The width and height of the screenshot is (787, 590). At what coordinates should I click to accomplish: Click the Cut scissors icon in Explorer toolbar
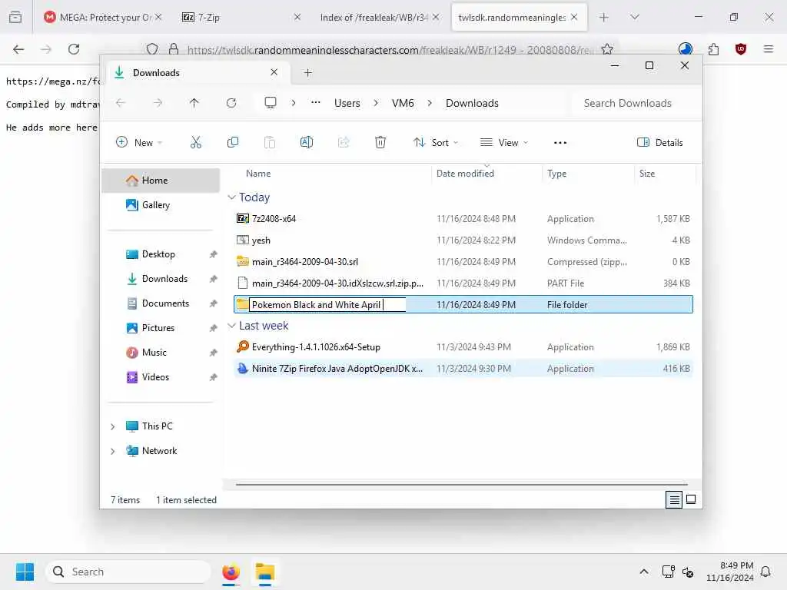(x=196, y=142)
